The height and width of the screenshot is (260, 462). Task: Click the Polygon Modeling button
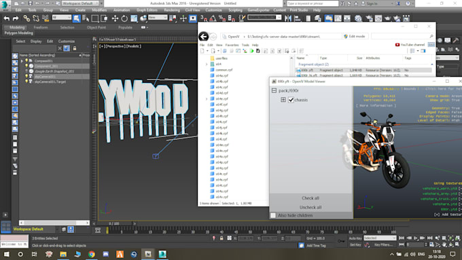(x=18, y=33)
